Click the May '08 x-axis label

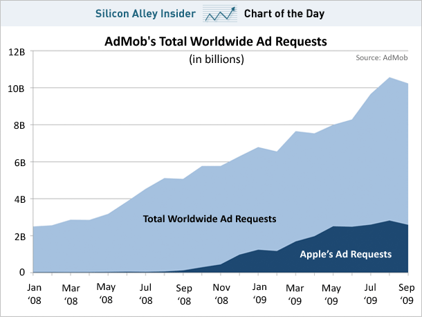(106, 293)
